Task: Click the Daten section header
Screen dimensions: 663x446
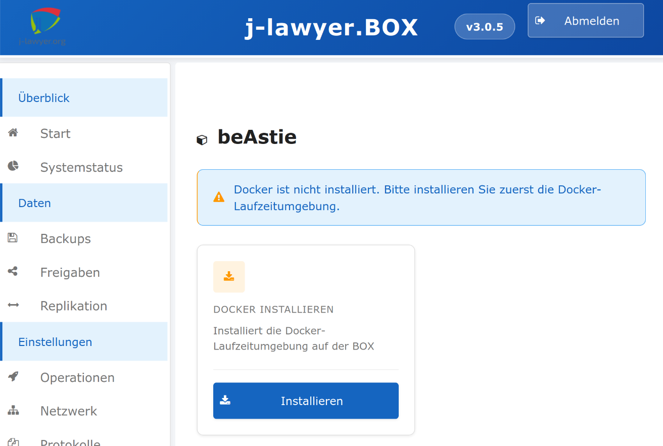Action: pos(84,203)
